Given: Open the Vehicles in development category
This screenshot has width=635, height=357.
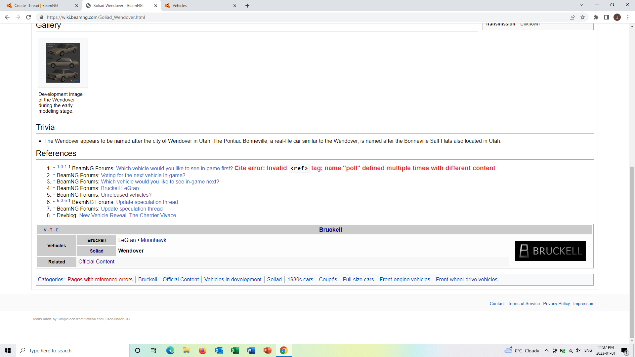Looking at the screenshot, I should 233,280.
